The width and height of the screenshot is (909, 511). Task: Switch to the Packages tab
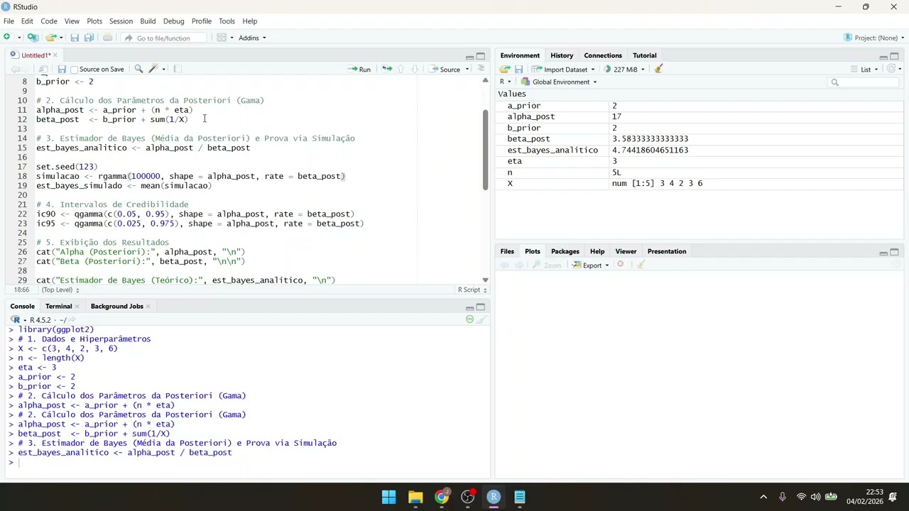tap(565, 251)
